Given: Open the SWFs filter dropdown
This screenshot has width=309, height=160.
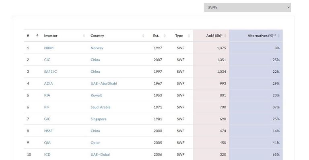Looking at the screenshot, I should pos(247,7).
